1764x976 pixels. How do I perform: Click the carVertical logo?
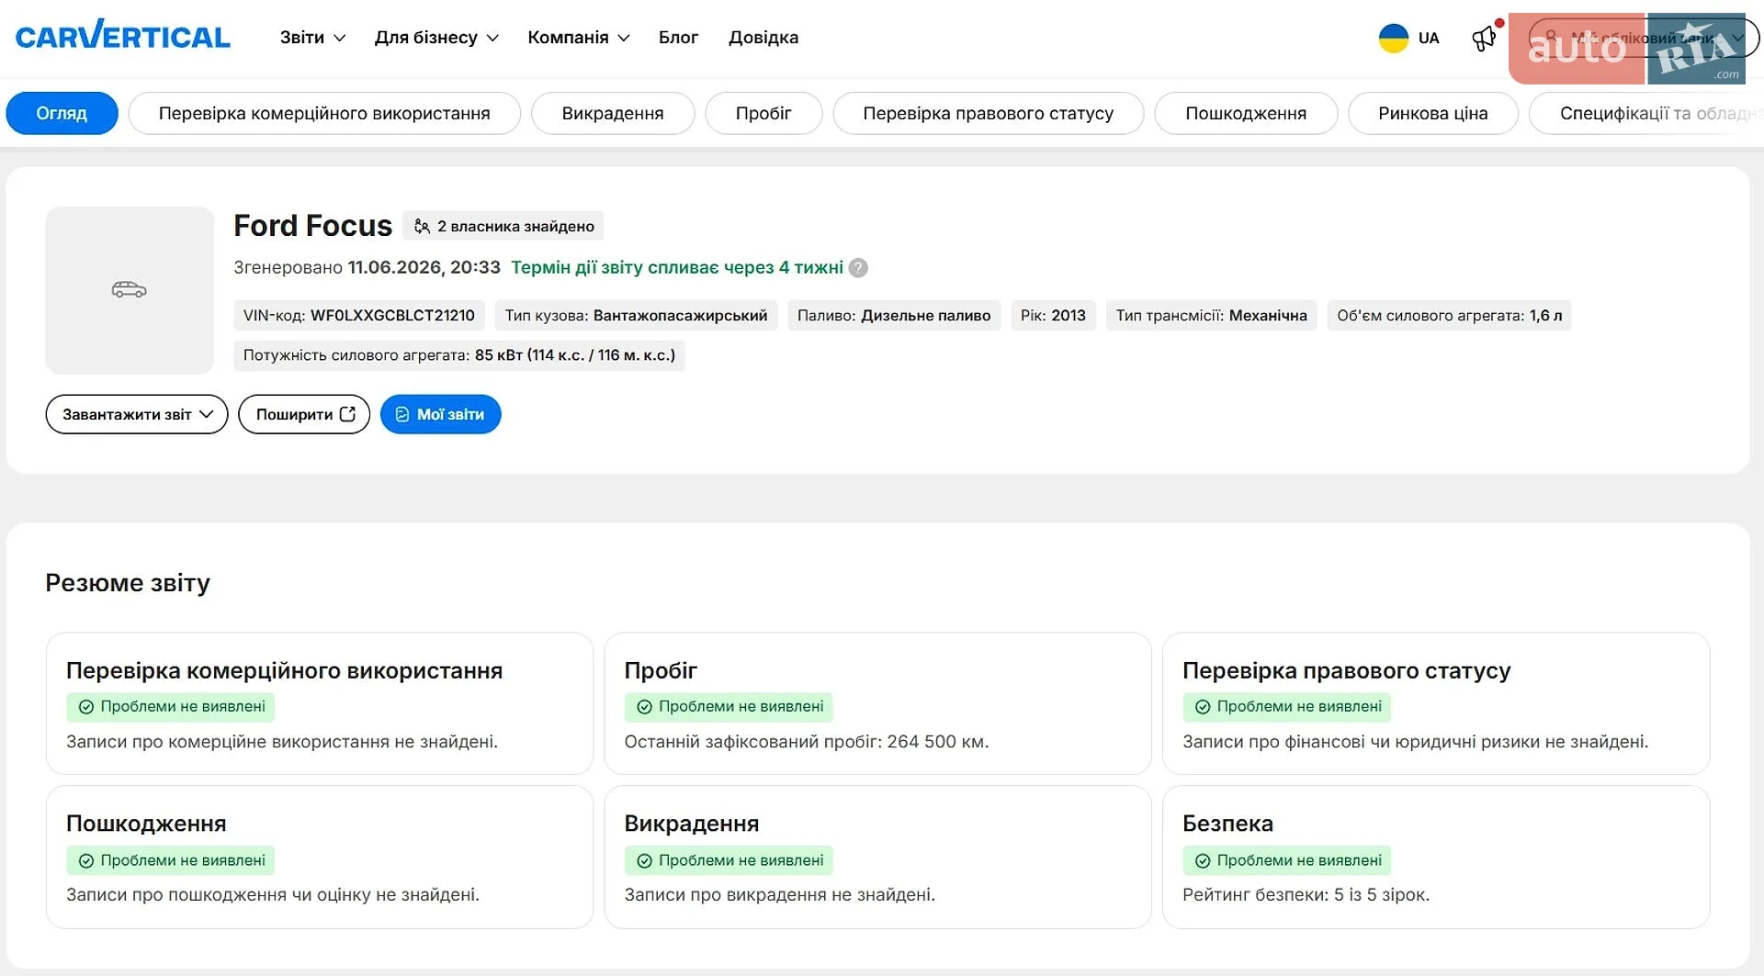(122, 36)
